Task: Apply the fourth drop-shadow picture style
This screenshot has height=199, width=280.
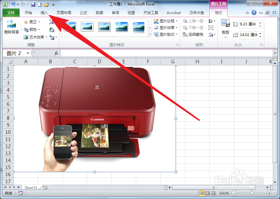Action: click(x=121, y=27)
